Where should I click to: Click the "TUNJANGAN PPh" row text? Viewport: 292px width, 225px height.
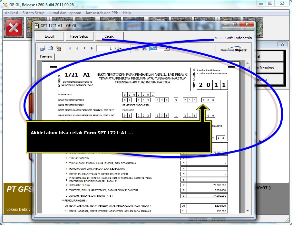(x=79, y=158)
